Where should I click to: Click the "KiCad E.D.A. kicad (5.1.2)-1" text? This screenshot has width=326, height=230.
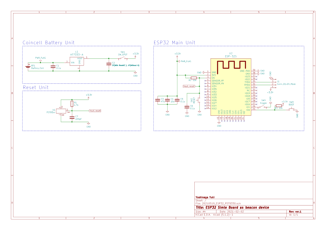click(x=214, y=215)
